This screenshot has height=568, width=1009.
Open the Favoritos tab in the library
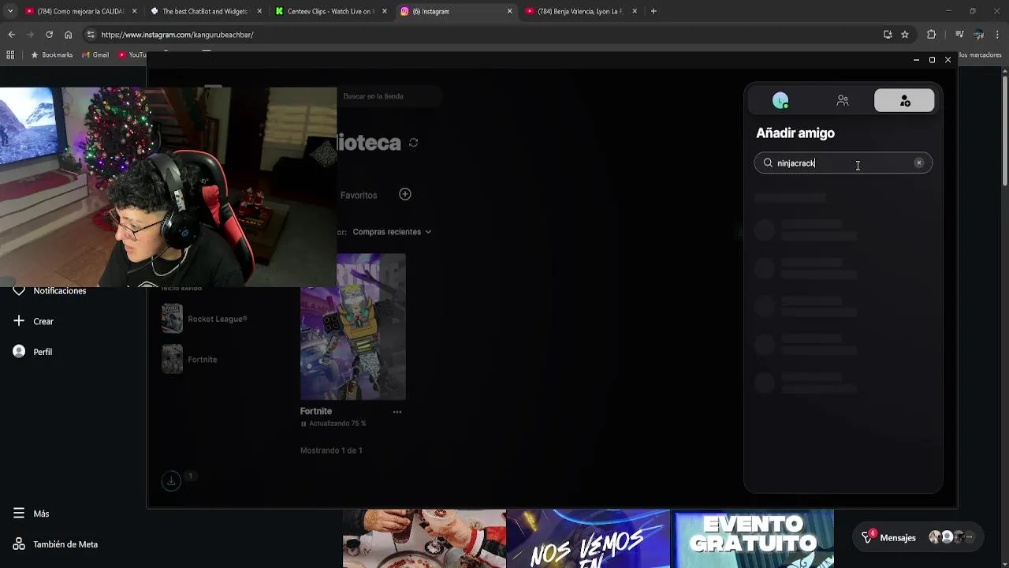(x=359, y=195)
